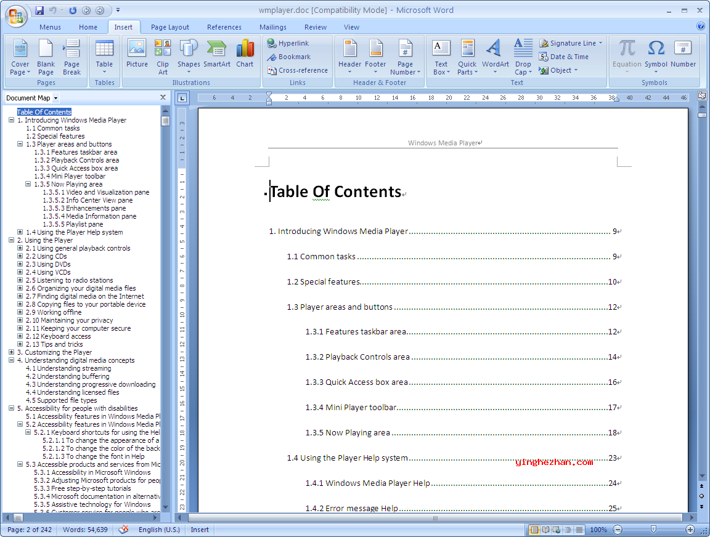Open Customize Quick Access Toolbar dropdown
This screenshot has height=537, width=710.
[x=118, y=10]
